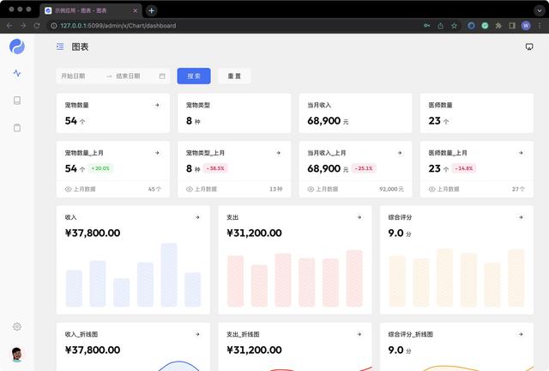The width and height of the screenshot is (549, 371).
Task: Open the date picker calendar icon
Action: point(162,76)
